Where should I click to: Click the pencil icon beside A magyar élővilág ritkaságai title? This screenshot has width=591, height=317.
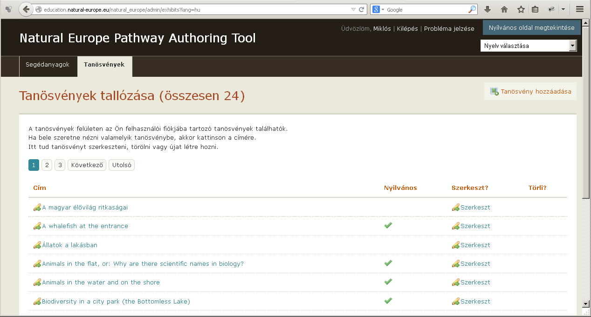pyautogui.click(x=37, y=208)
